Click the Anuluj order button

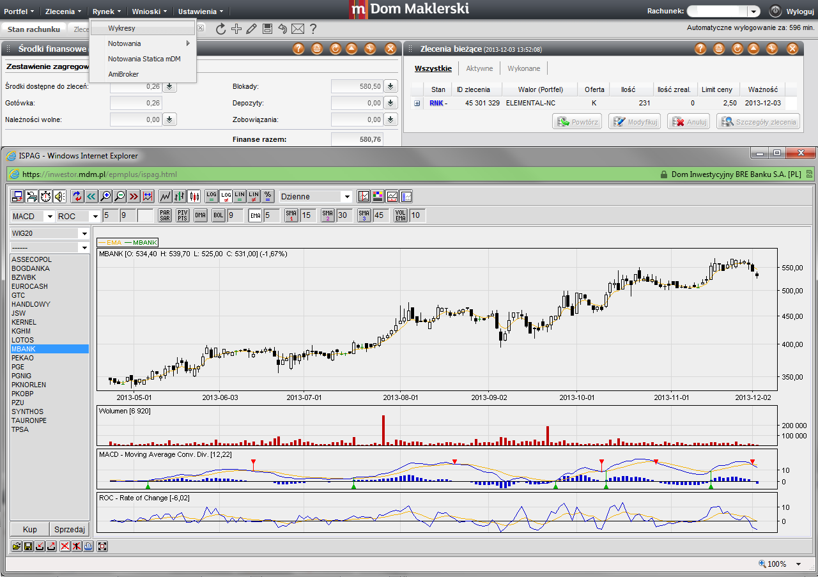click(x=689, y=121)
